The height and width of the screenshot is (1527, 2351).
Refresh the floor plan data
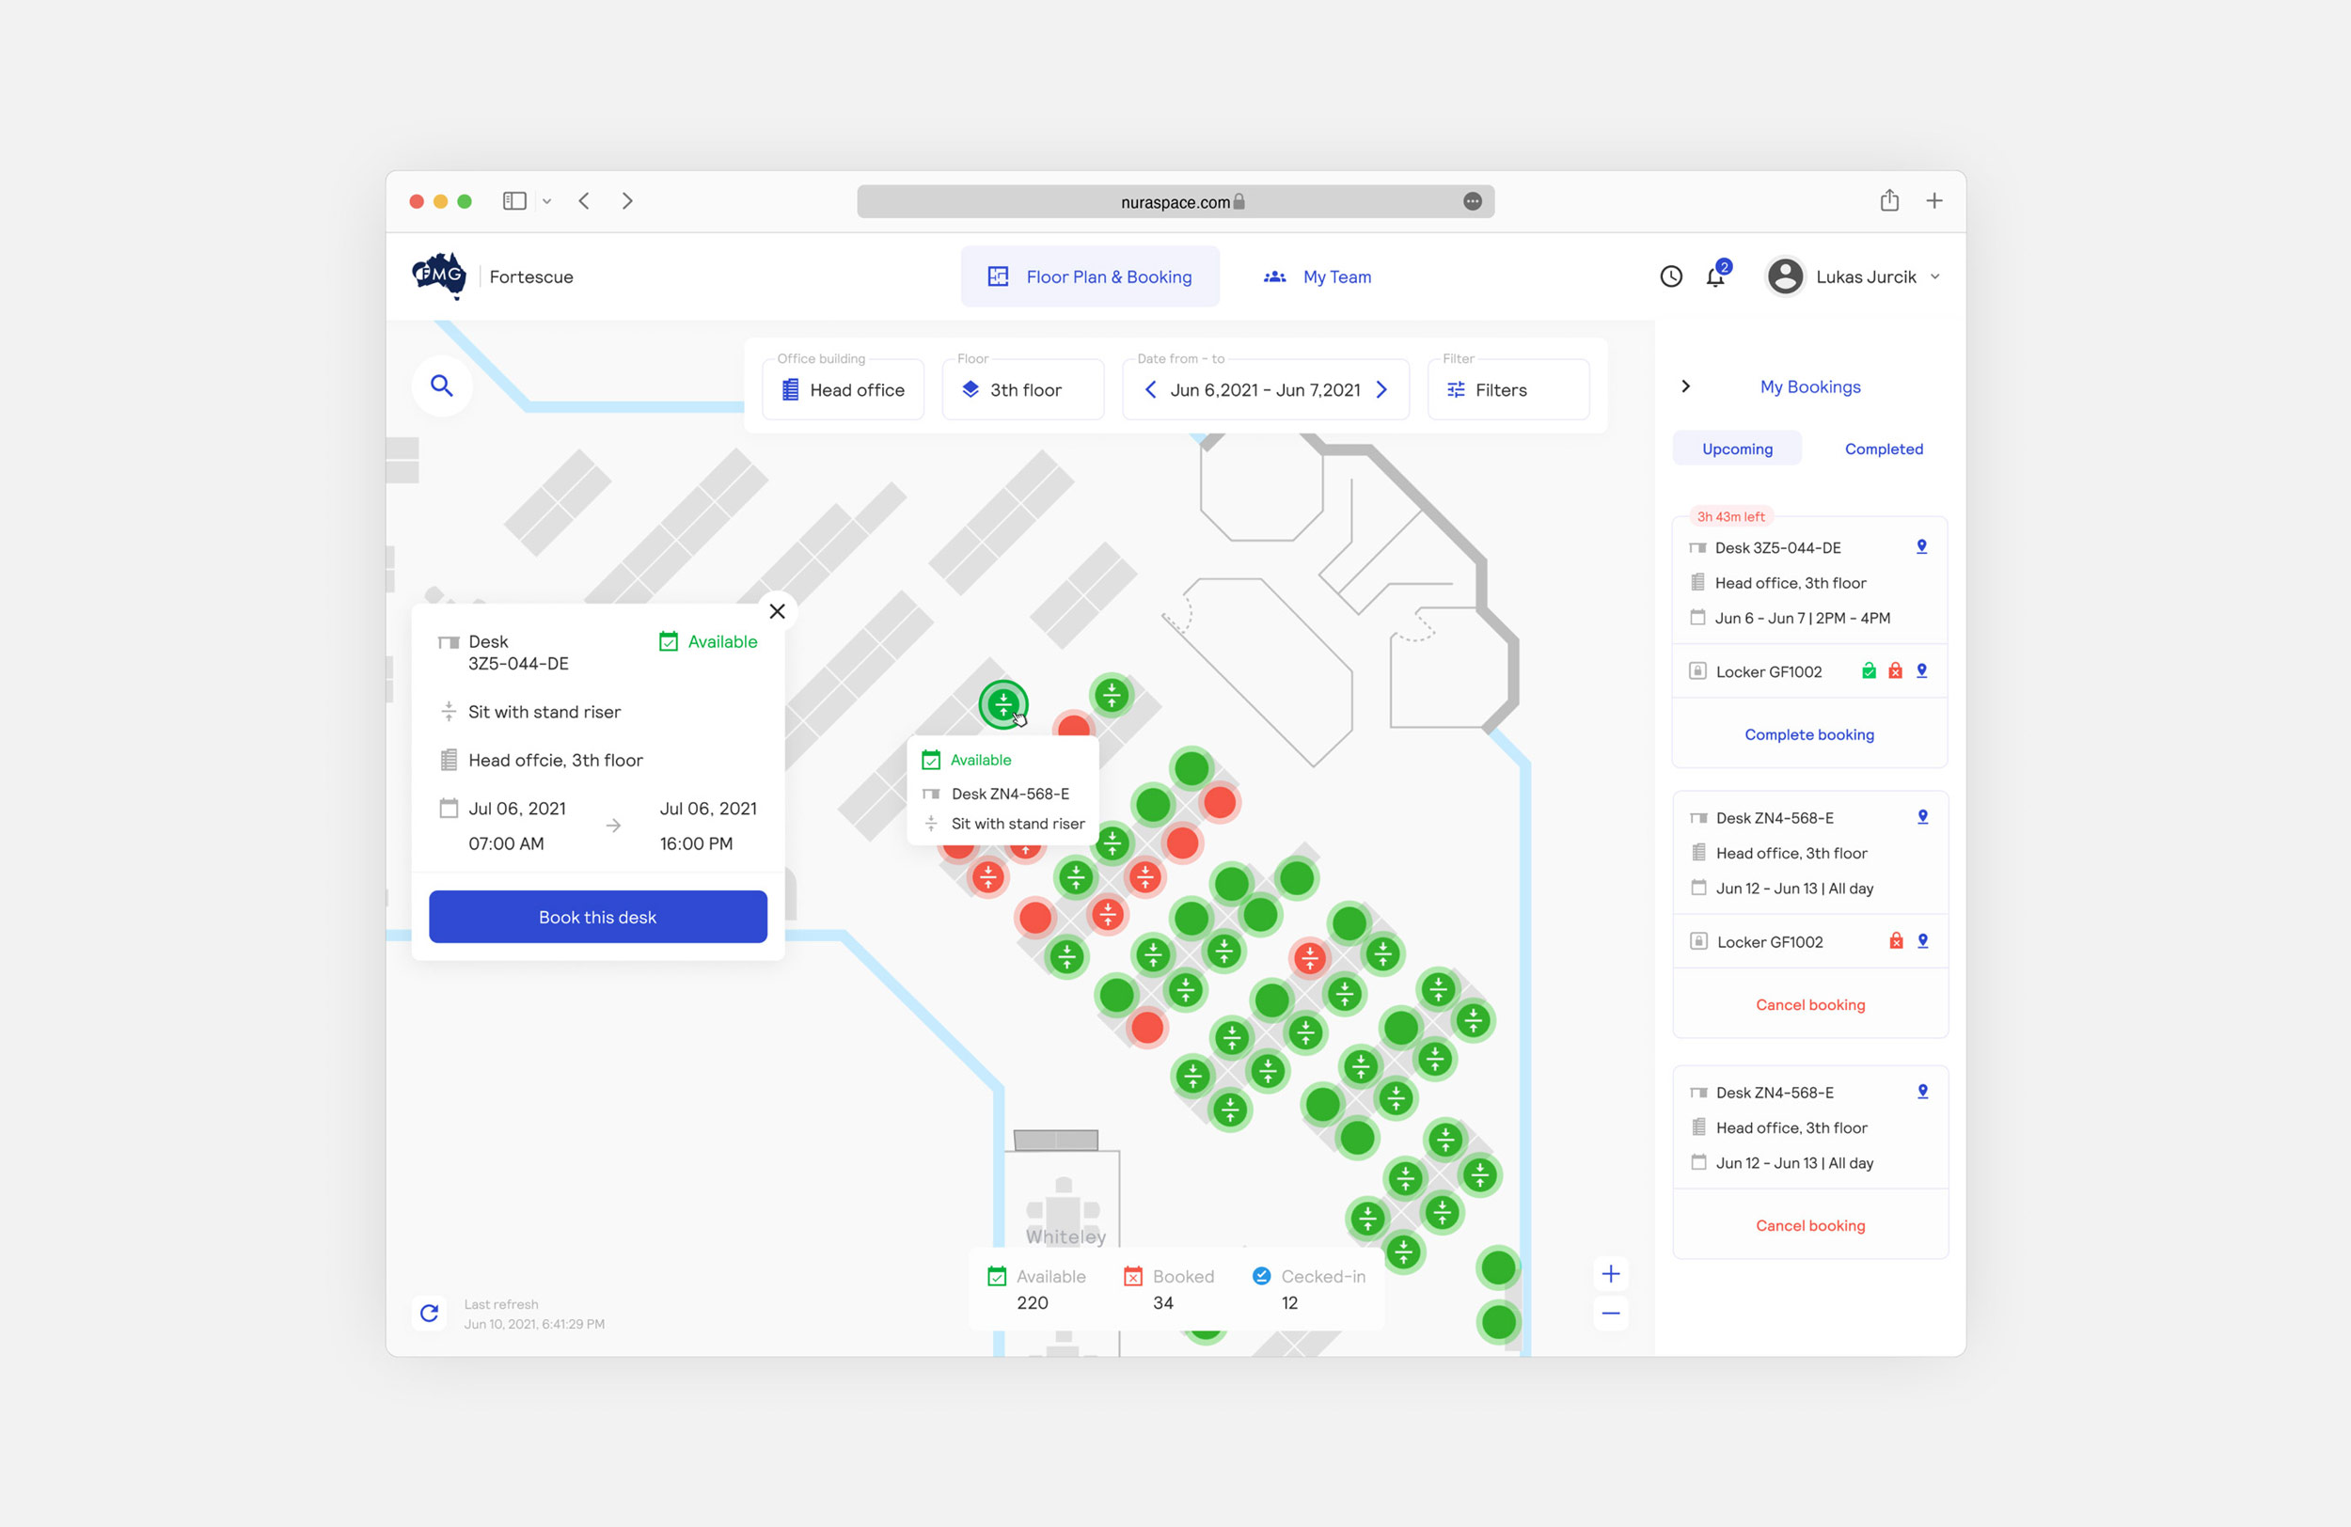(430, 1313)
